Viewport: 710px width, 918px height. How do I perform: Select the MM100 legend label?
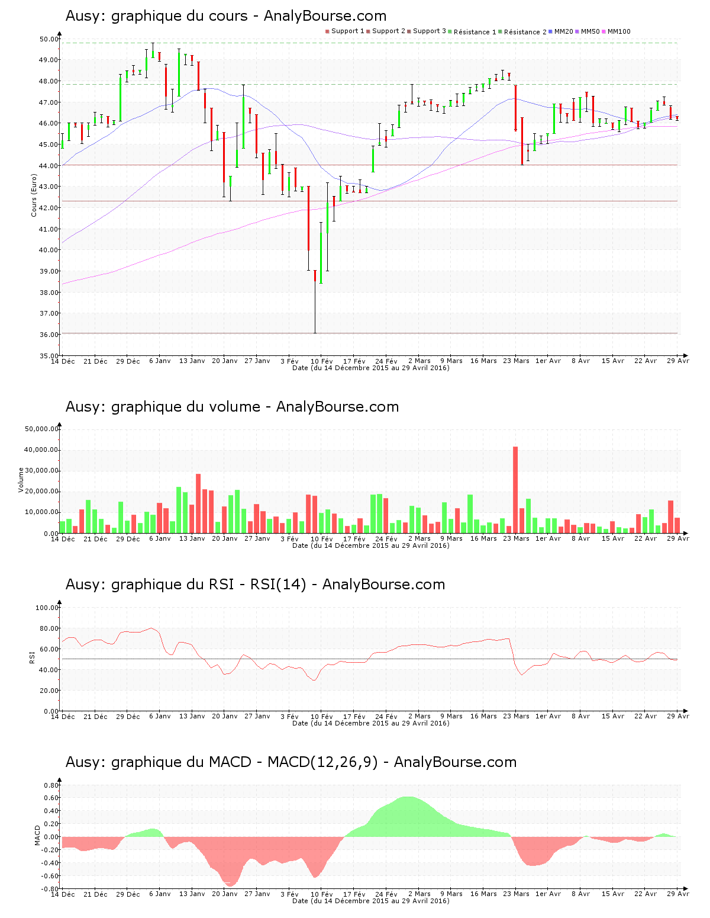point(619,31)
